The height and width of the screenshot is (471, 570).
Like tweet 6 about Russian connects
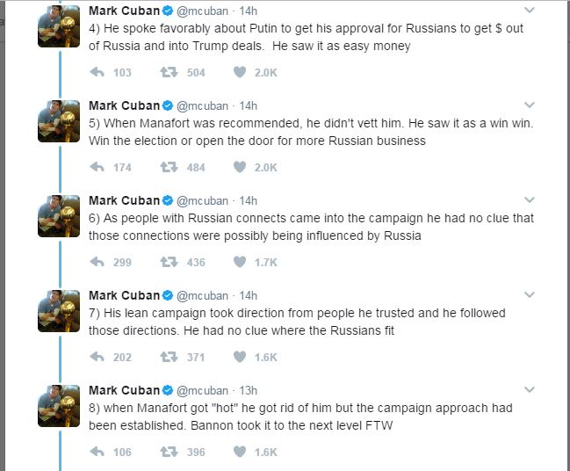click(x=239, y=262)
